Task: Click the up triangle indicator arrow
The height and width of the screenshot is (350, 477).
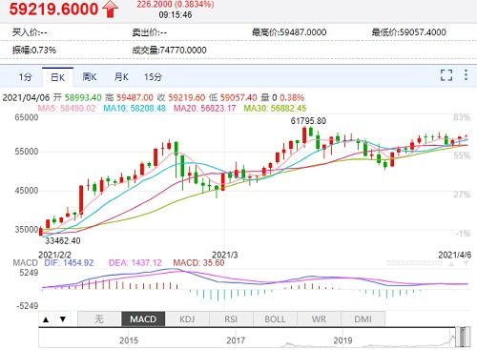Action: (x=46, y=319)
